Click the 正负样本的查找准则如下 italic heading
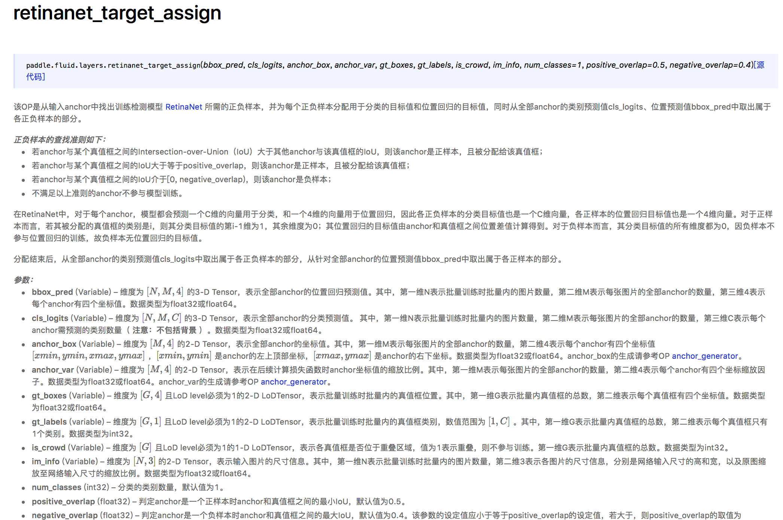 coord(59,140)
